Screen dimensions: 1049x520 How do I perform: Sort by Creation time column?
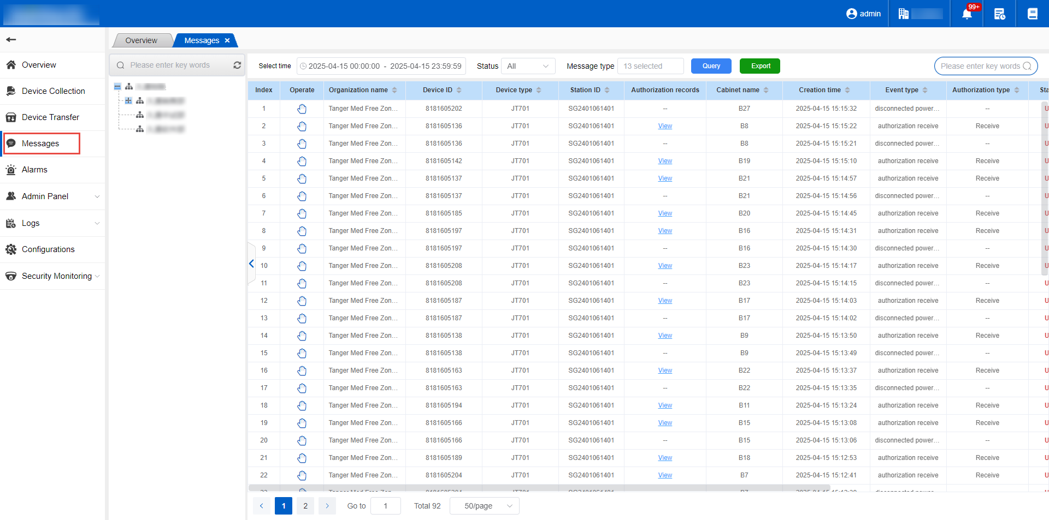[x=847, y=90]
